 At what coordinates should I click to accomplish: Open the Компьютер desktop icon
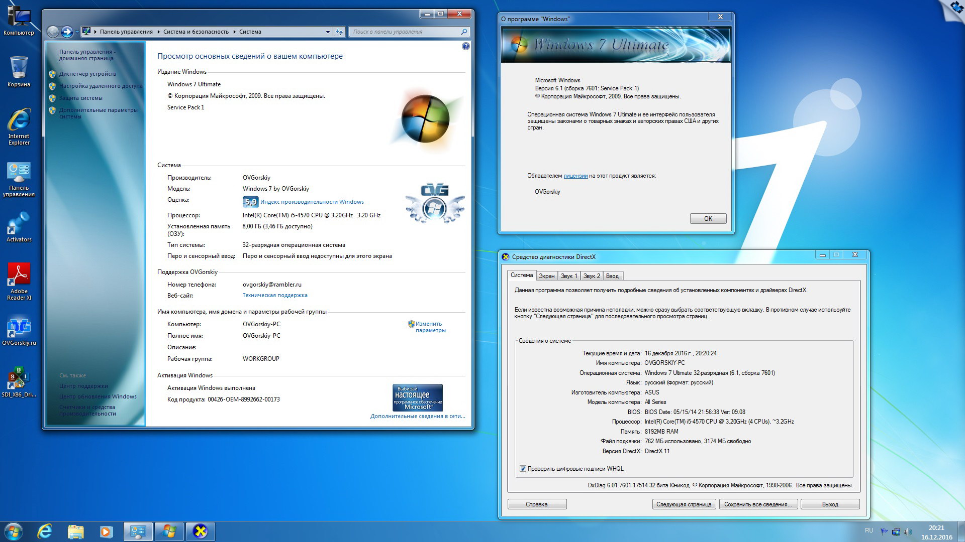click(x=19, y=21)
